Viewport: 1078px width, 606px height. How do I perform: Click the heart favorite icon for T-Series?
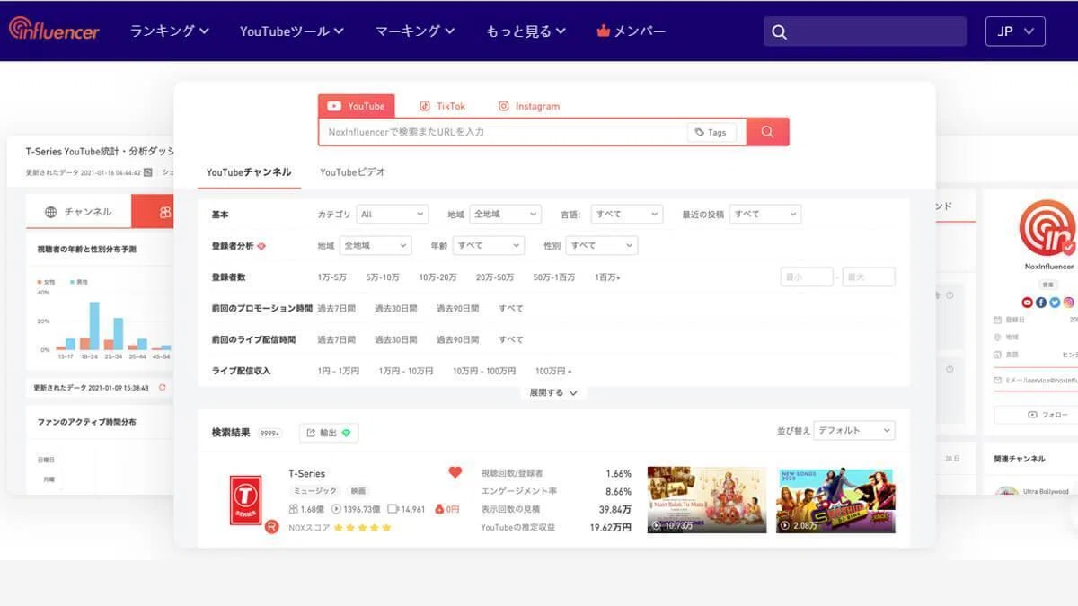click(x=455, y=472)
